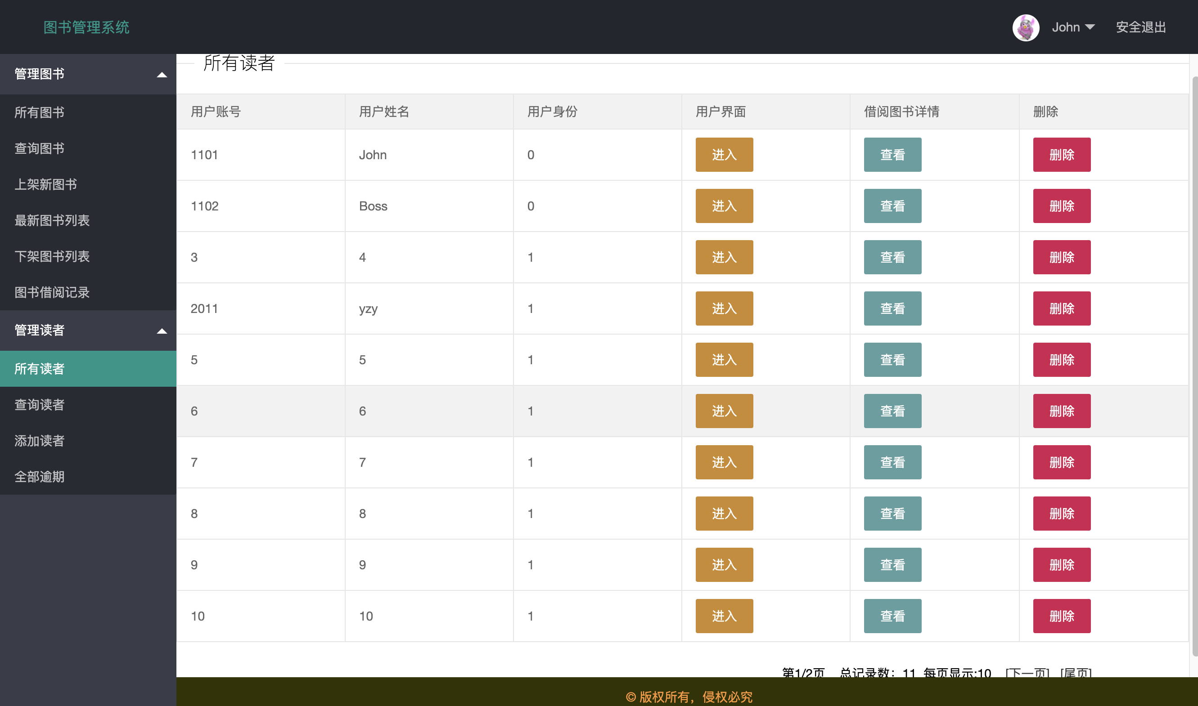Click 查看 for user account 3
The height and width of the screenshot is (706, 1198).
point(892,257)
